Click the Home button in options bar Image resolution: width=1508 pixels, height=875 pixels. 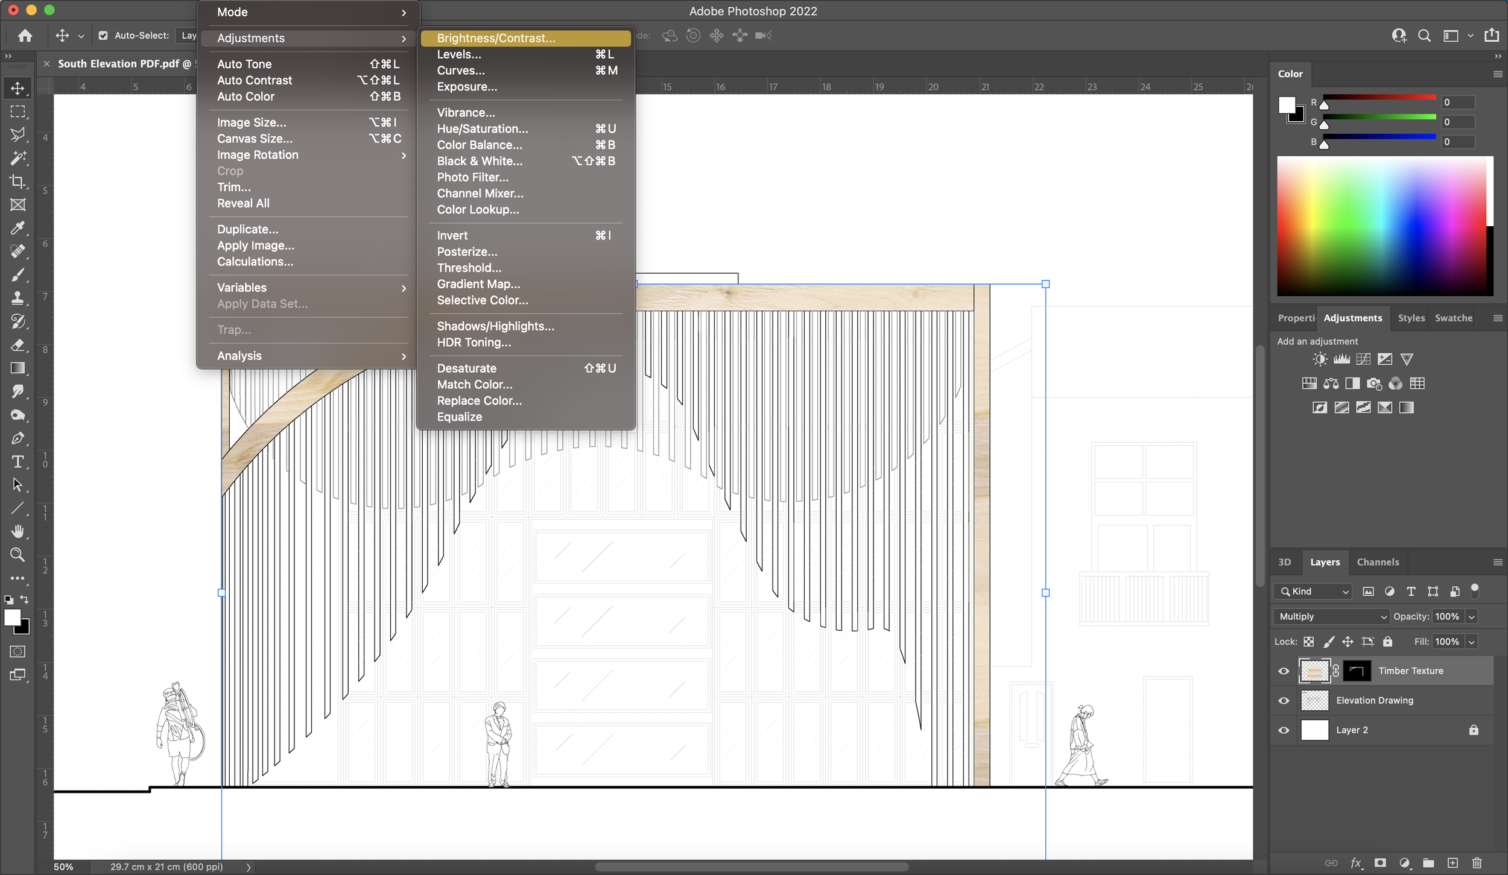point(25,36)
